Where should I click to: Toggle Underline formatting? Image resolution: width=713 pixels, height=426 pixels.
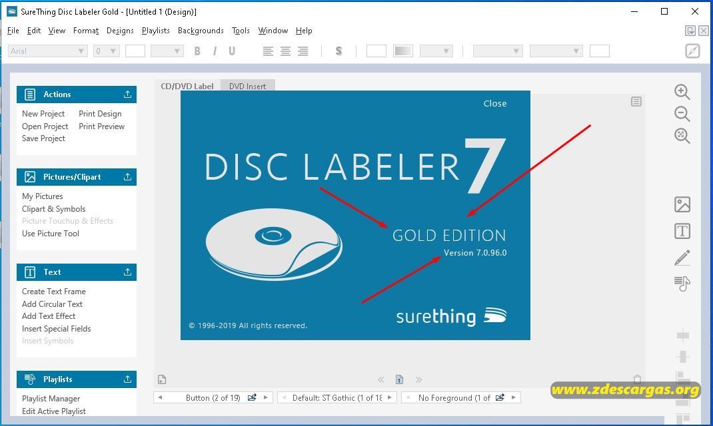click(232, 51)
